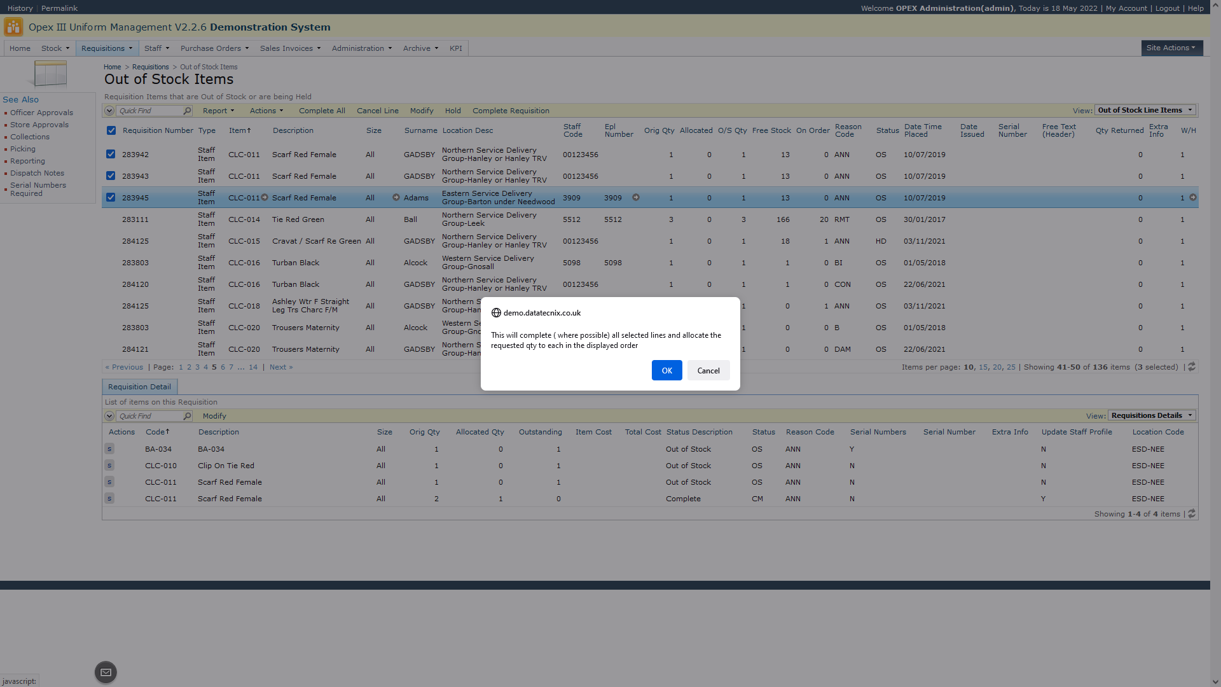The image size is (1221, 687).
Task: Expand the Site Actions dropdown
Action: click(x=1171, y=48)
